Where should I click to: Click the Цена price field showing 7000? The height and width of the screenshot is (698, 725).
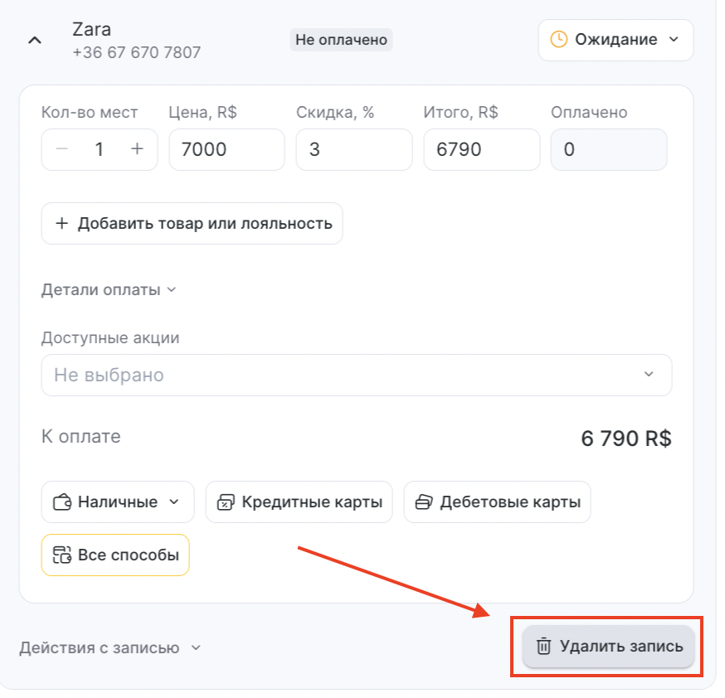[x=226, y=150]
